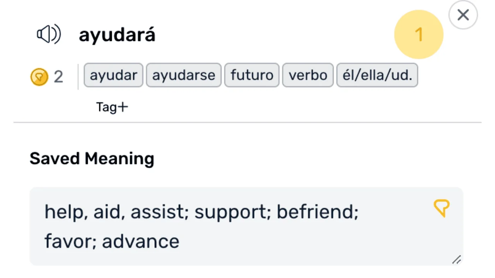Click the Saved Meaning section label
This screenshot has height=278, width=495.
coord(92,158)
